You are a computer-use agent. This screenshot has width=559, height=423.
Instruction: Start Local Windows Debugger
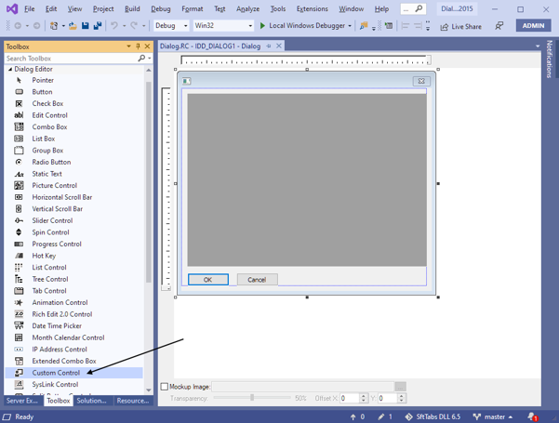pyautogui.click(x=302, y=26)
